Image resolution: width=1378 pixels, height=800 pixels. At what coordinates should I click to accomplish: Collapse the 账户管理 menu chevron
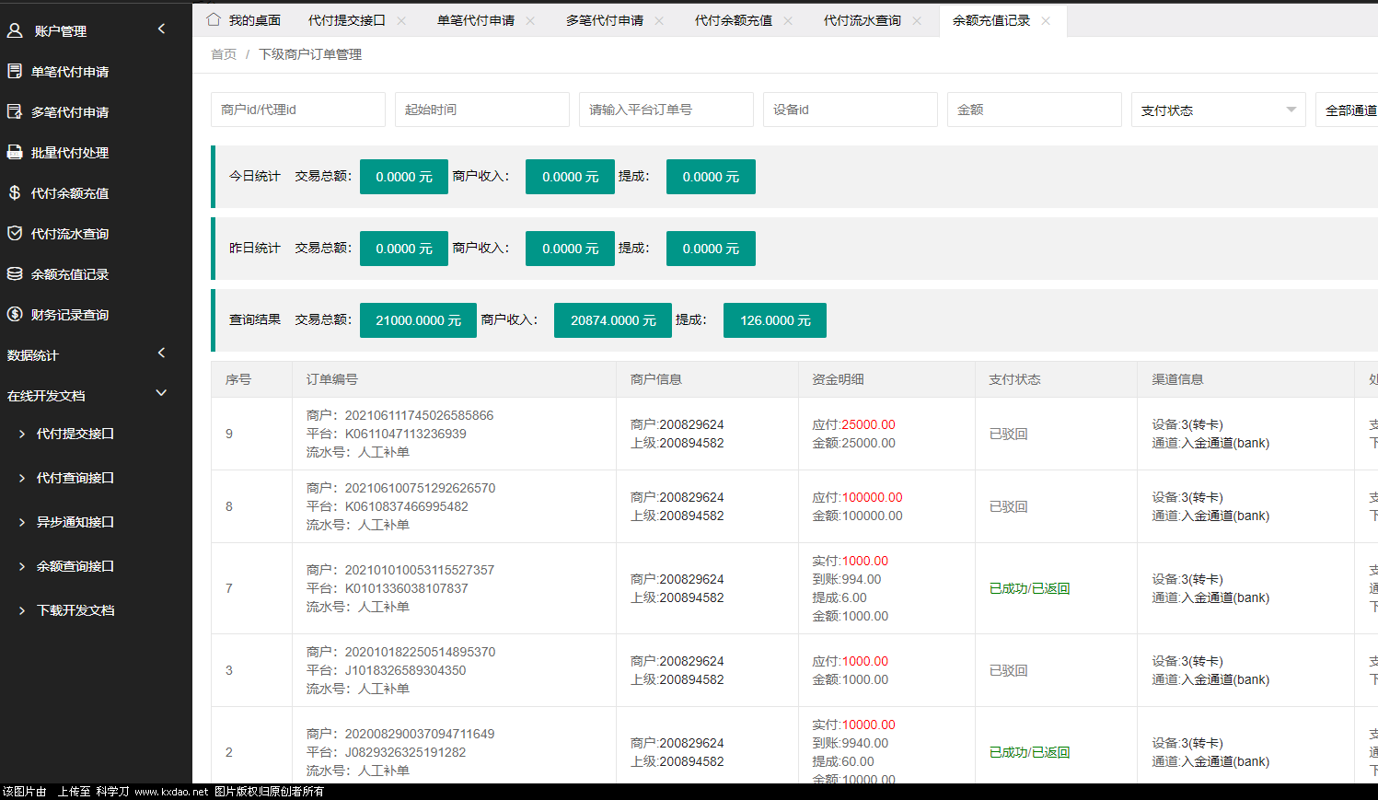(162, 29)
